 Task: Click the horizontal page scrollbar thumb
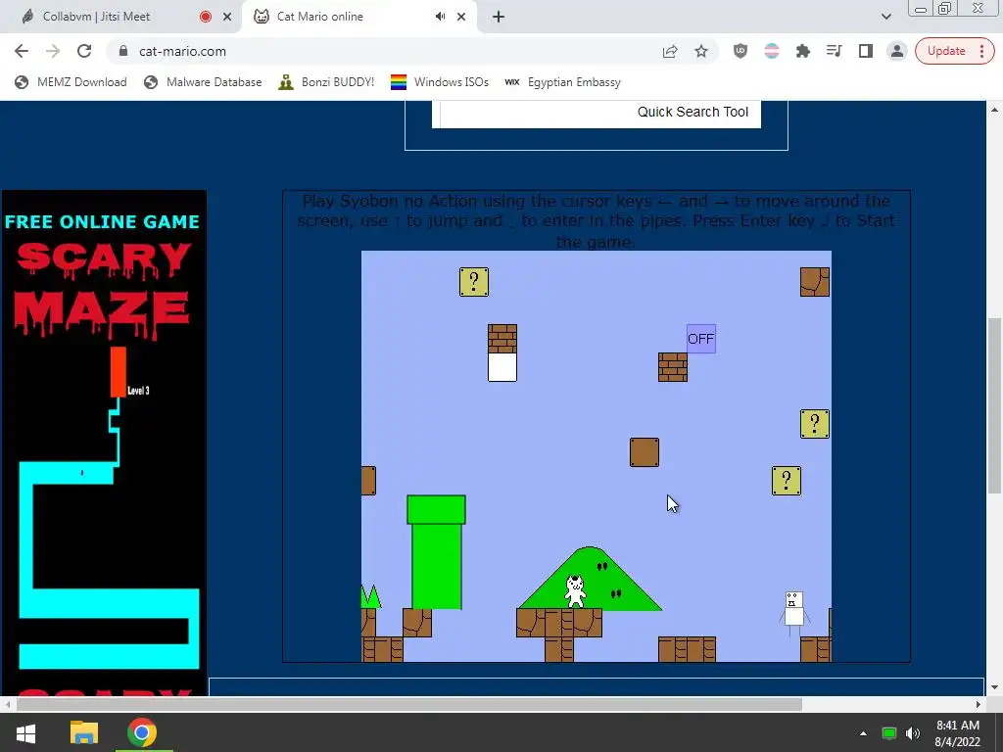tap(408, 704)
